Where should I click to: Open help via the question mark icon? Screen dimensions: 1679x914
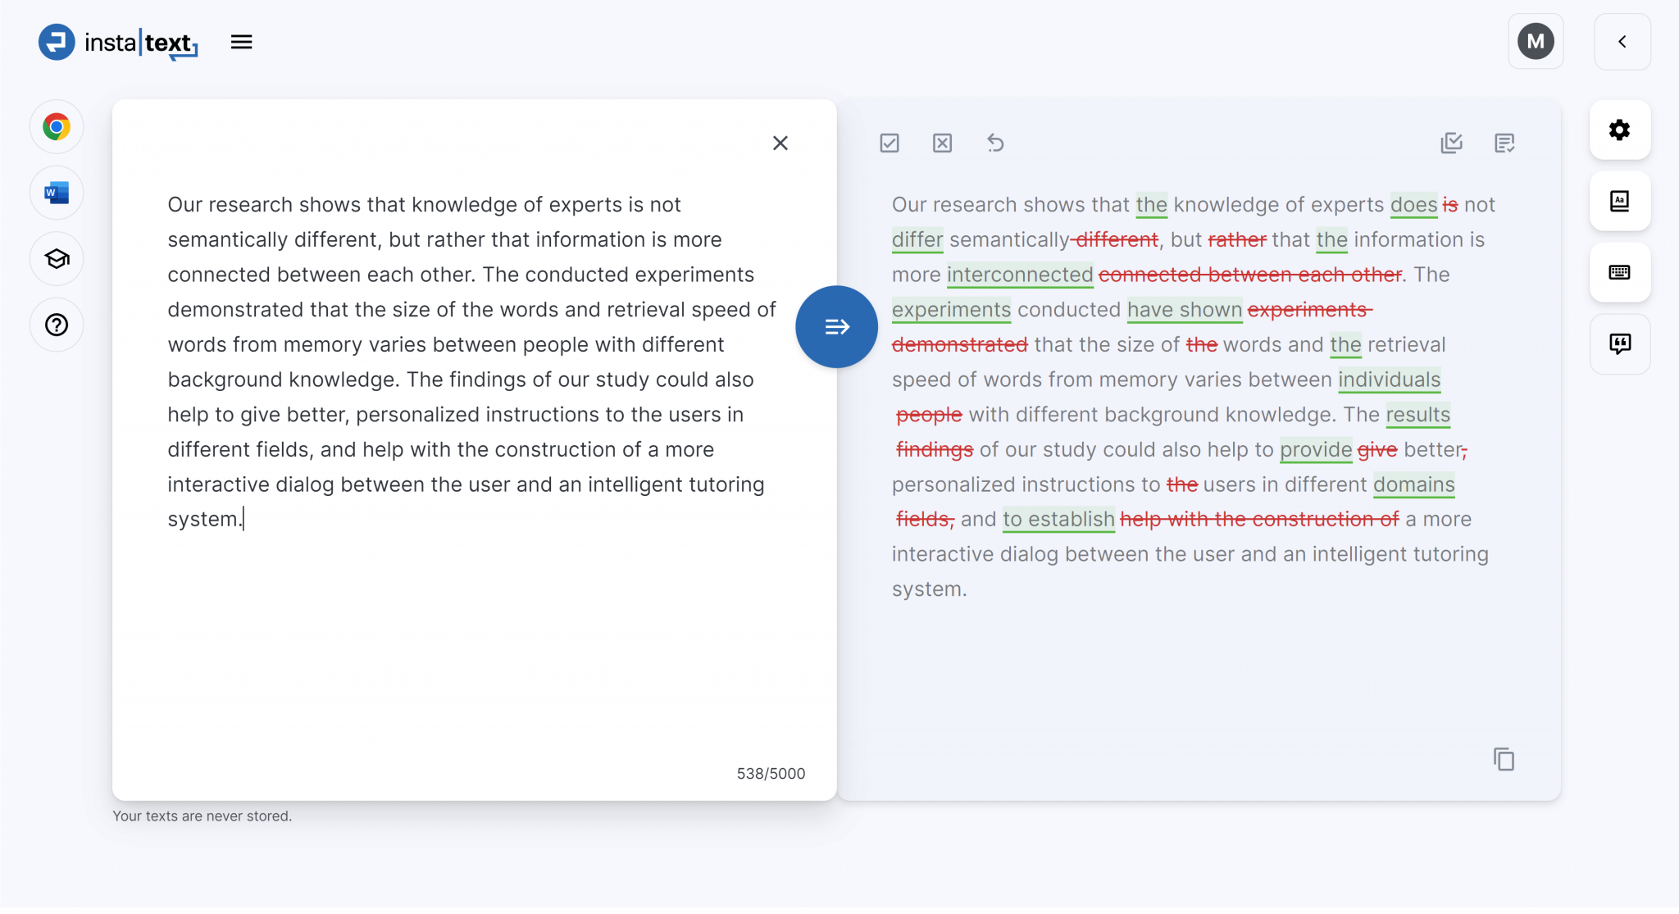56,325
